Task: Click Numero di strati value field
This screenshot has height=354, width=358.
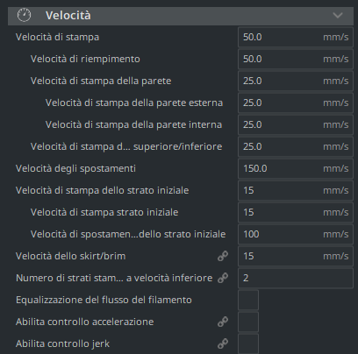Action: [296, 278]
